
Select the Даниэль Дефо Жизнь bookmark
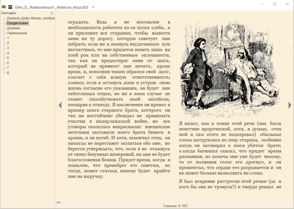(x=31, y=18)
